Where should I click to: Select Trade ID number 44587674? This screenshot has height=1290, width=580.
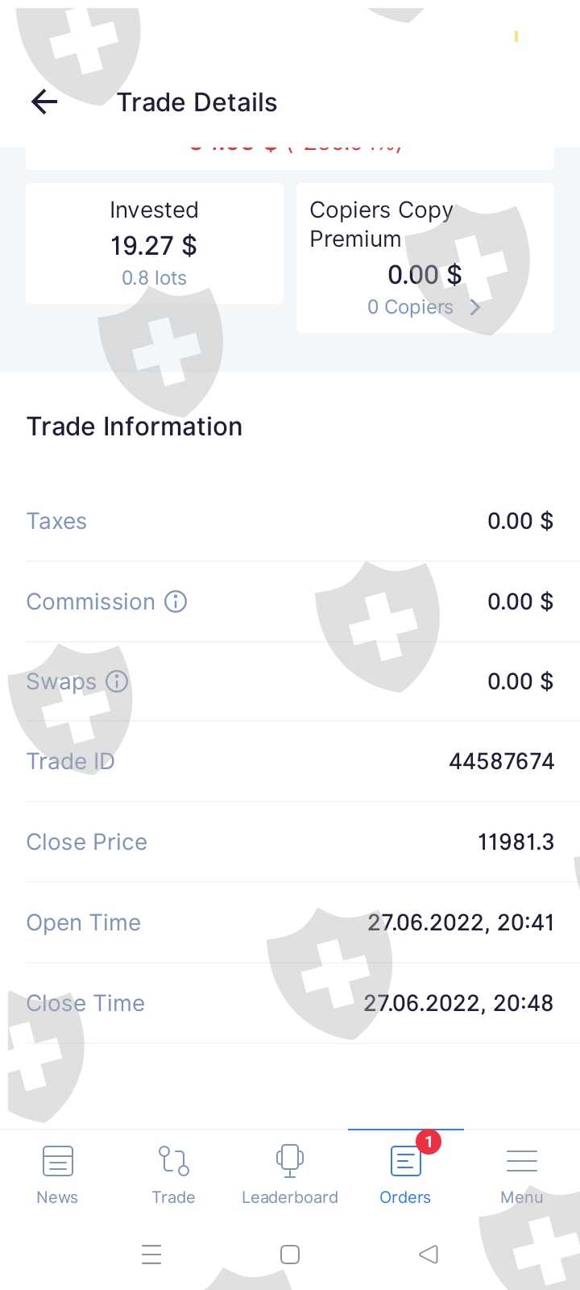click(501, 761)
